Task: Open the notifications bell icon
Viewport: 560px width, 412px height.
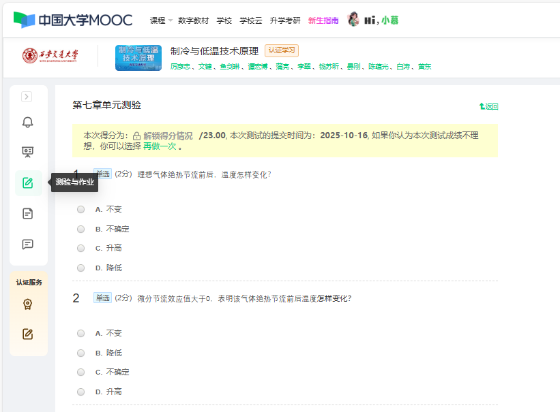Action: tap(28, 121)
